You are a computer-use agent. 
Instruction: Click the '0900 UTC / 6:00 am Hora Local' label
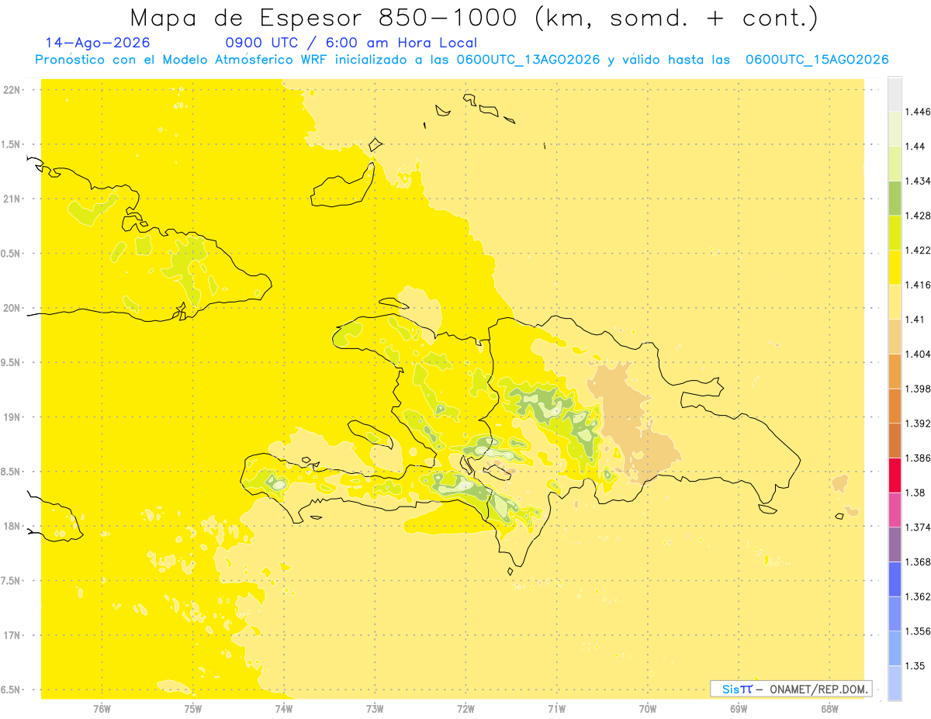coord(351,43)
